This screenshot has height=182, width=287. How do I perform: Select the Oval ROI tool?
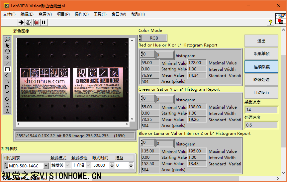click(8, 105)
